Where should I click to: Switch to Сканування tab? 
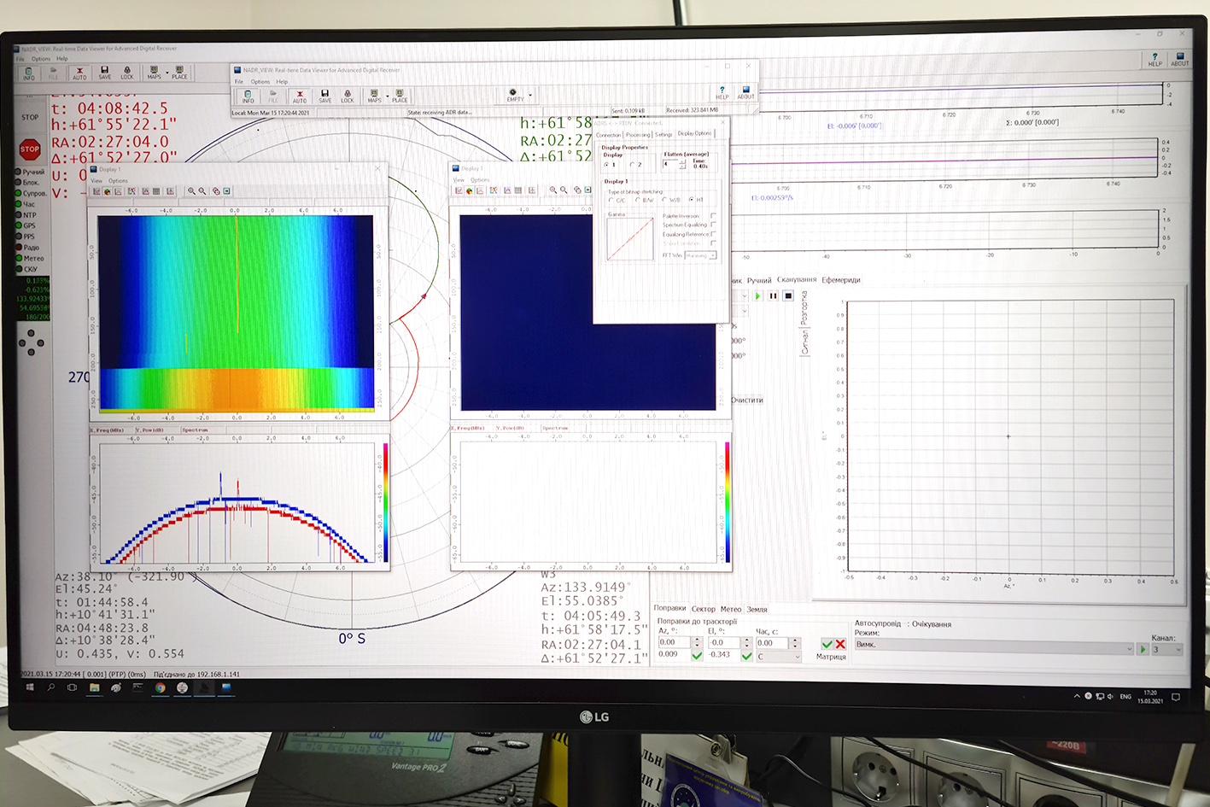(796, 279)
